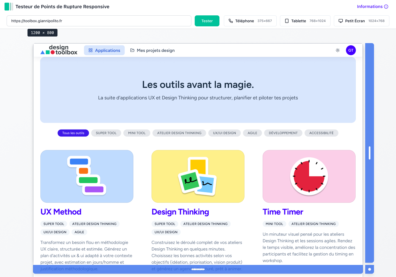The image size is (396, 277).
Task: Open the UX Method illustration card
Action: [x=87, y=176]
